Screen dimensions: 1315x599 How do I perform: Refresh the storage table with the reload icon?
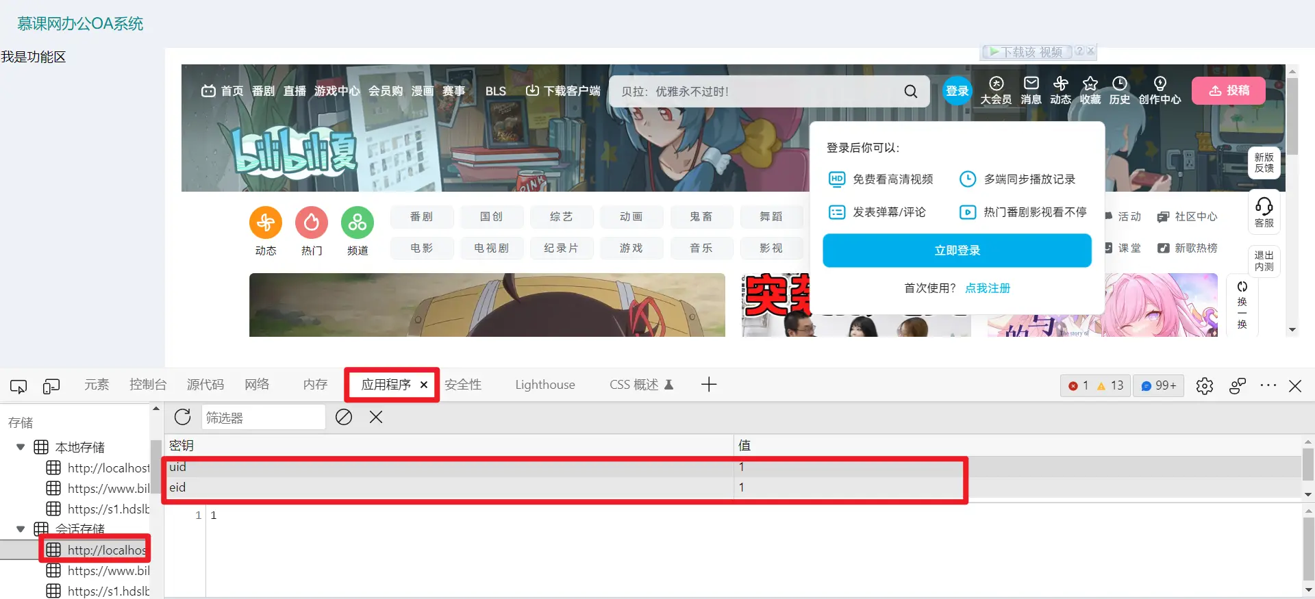point(183,417)
